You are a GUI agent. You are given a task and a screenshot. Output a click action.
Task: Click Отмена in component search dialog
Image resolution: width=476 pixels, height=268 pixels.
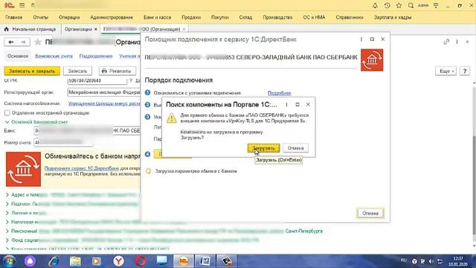(295, 148)
